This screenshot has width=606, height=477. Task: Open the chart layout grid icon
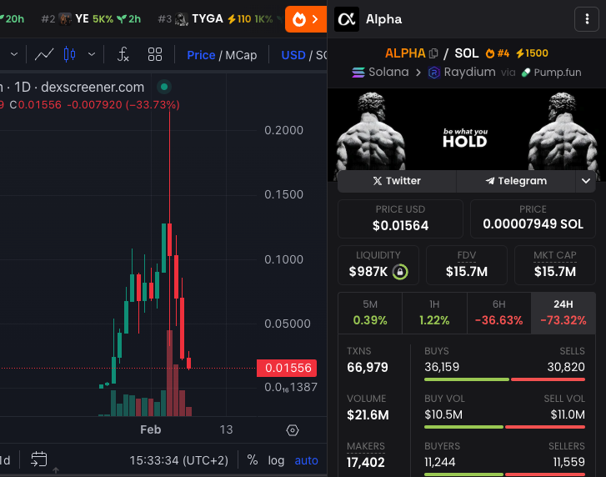155,54
